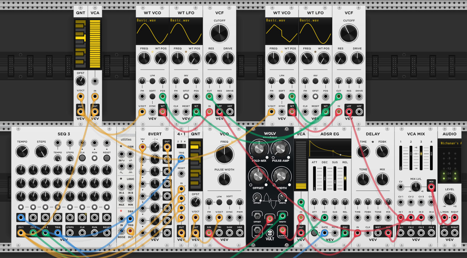Click the SEQ 3 CV 3 output jack

click(x=45, y=233)
